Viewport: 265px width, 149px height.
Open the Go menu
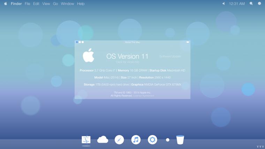(x=55, y=4)
